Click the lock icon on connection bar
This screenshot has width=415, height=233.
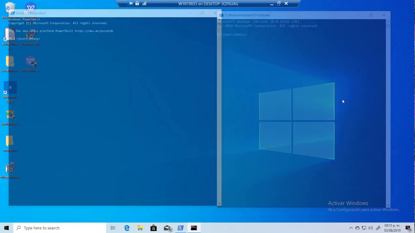click(137, 4)
